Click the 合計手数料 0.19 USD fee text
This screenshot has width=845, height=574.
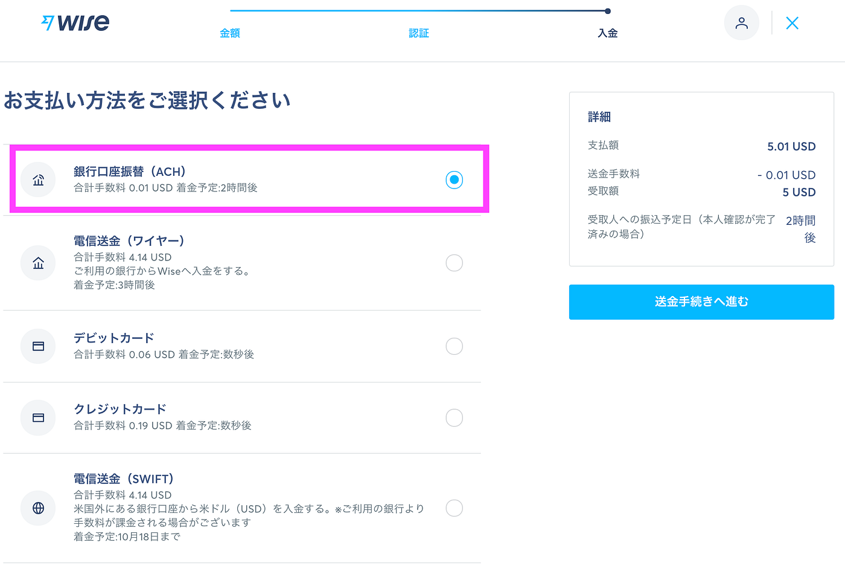123,426
